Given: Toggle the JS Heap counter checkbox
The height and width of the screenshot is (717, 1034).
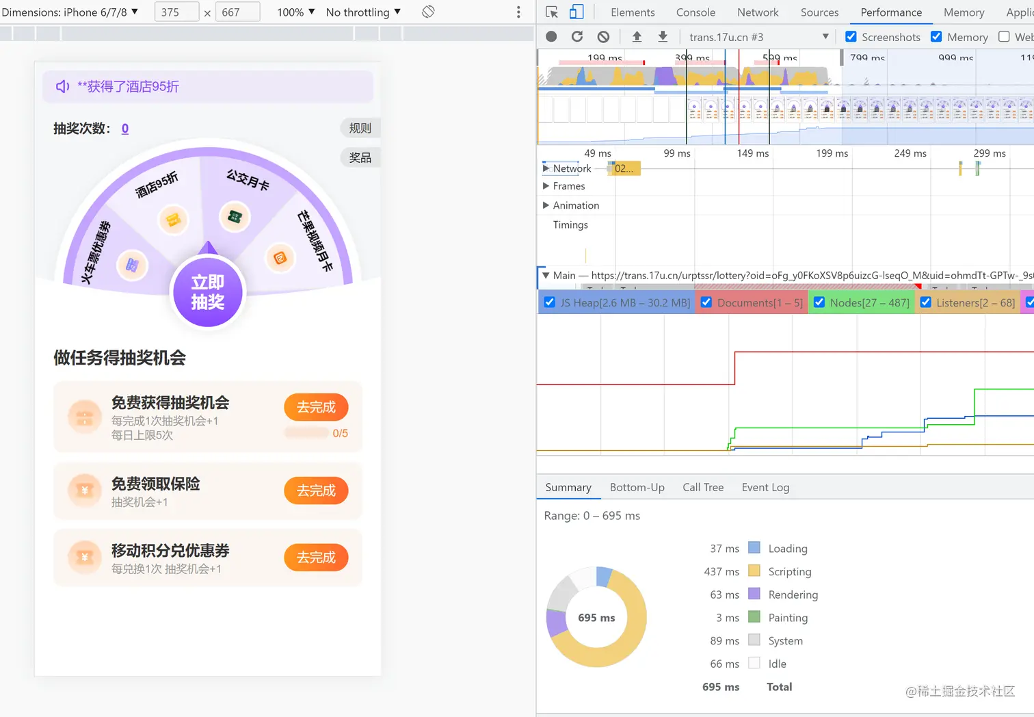Looking at the screenshot, I should pyautogui.click(x=549, y=302).
